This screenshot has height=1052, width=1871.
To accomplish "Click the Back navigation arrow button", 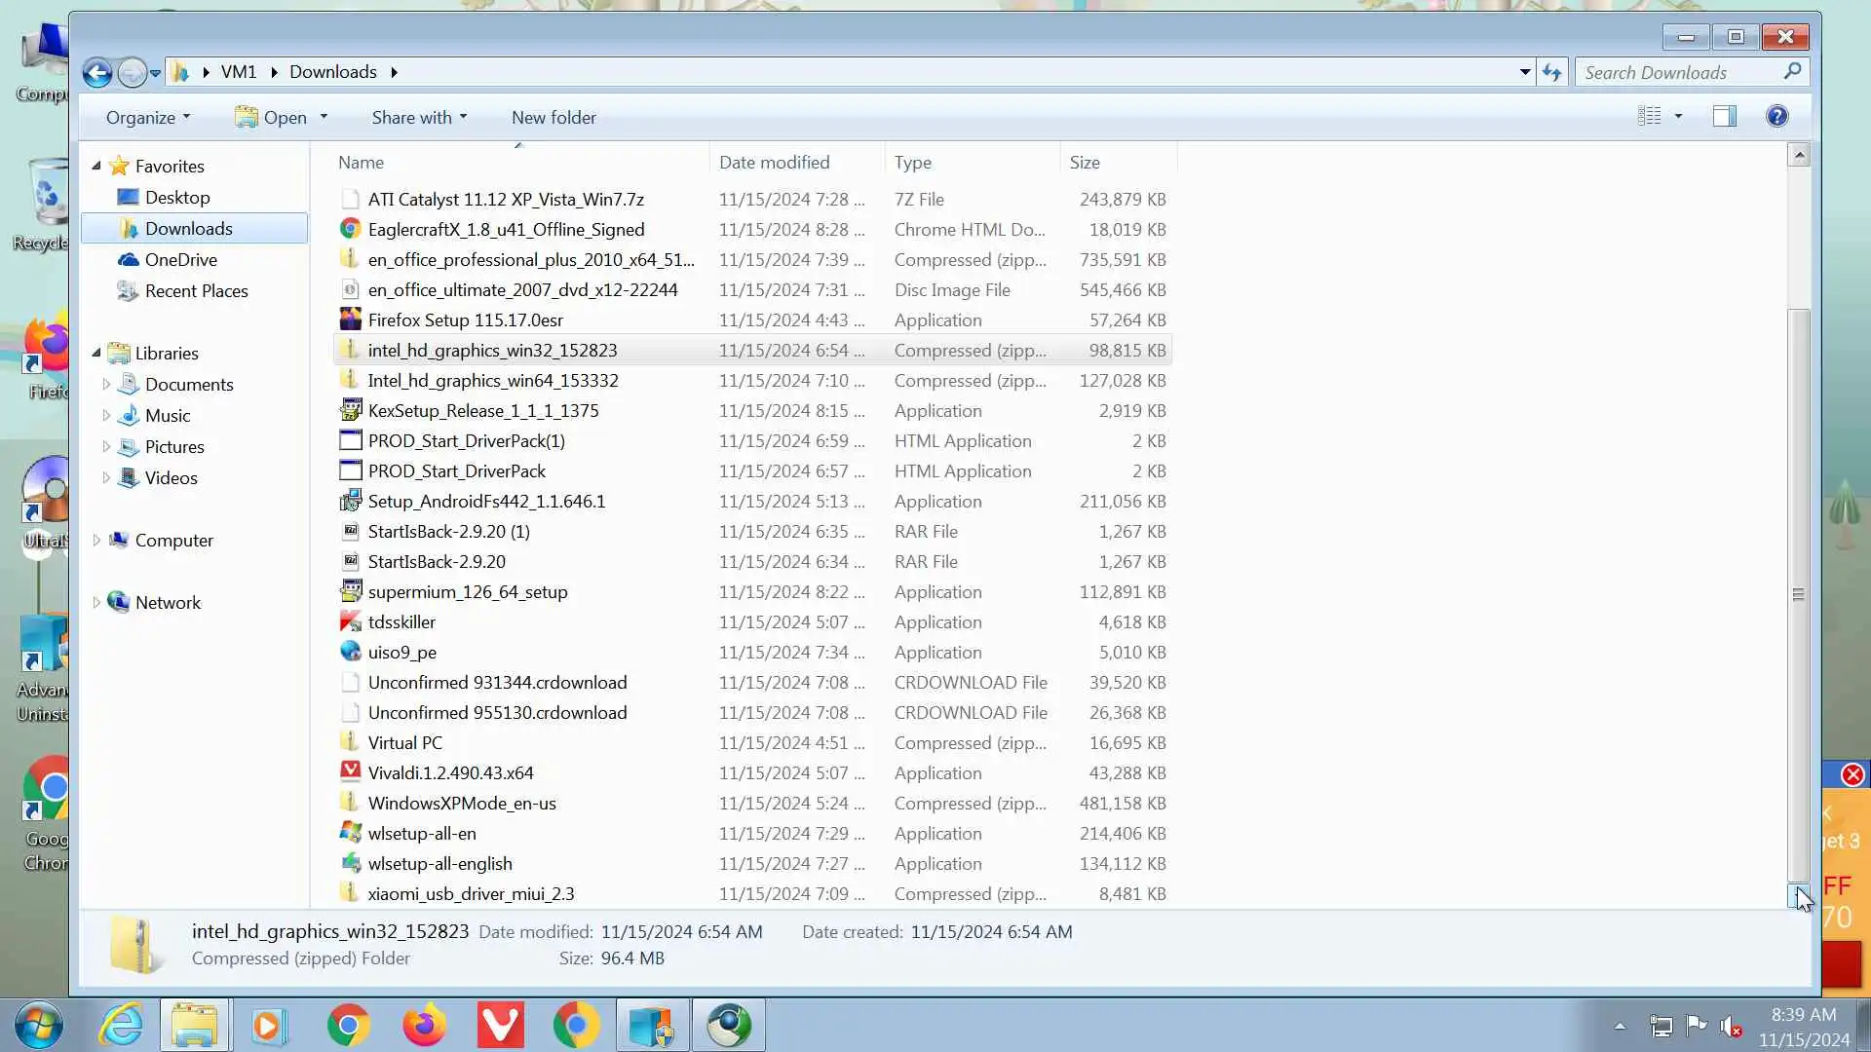I will (96, 72).
